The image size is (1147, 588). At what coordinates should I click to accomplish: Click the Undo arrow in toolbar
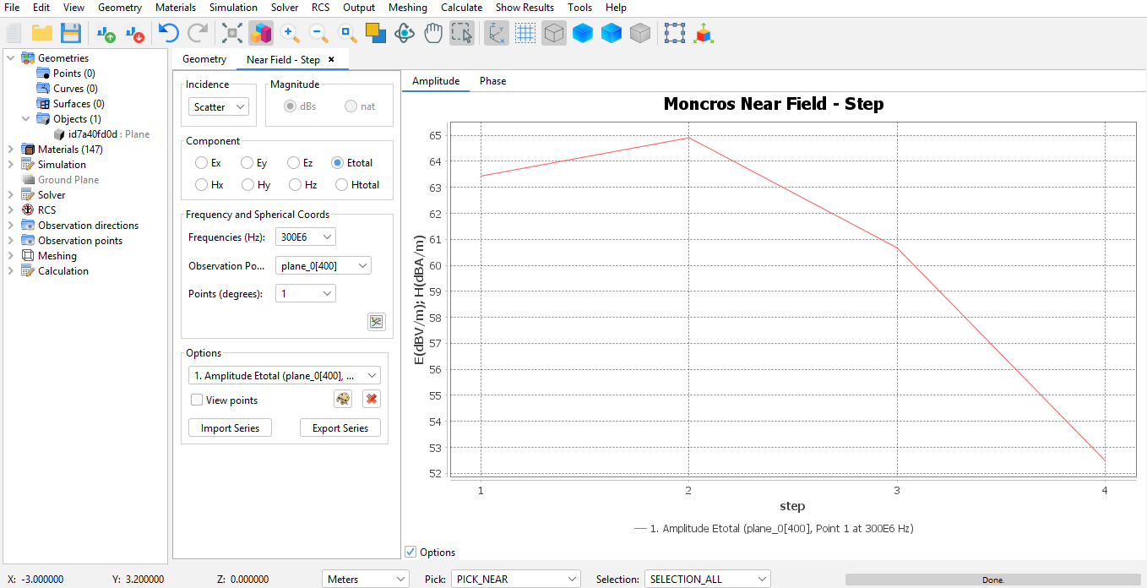pyautogui.click(x=169, y=33)
